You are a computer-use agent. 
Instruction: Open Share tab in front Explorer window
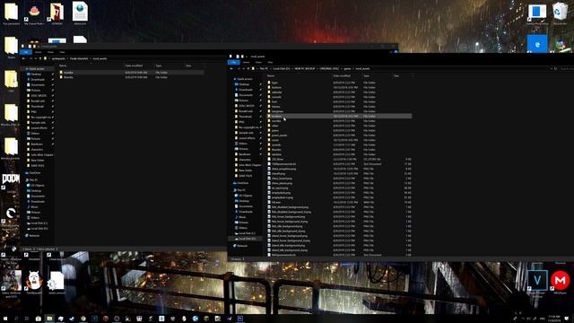click(x=258, y=62)
